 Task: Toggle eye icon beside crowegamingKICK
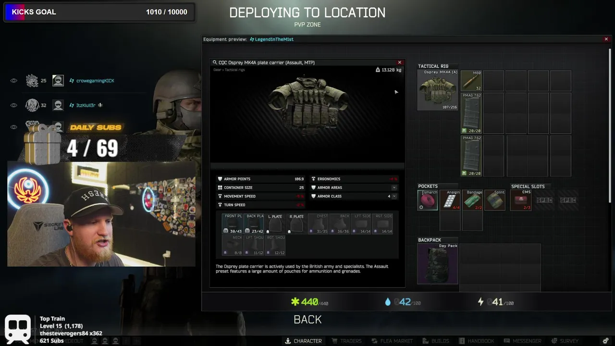point(13,81)
